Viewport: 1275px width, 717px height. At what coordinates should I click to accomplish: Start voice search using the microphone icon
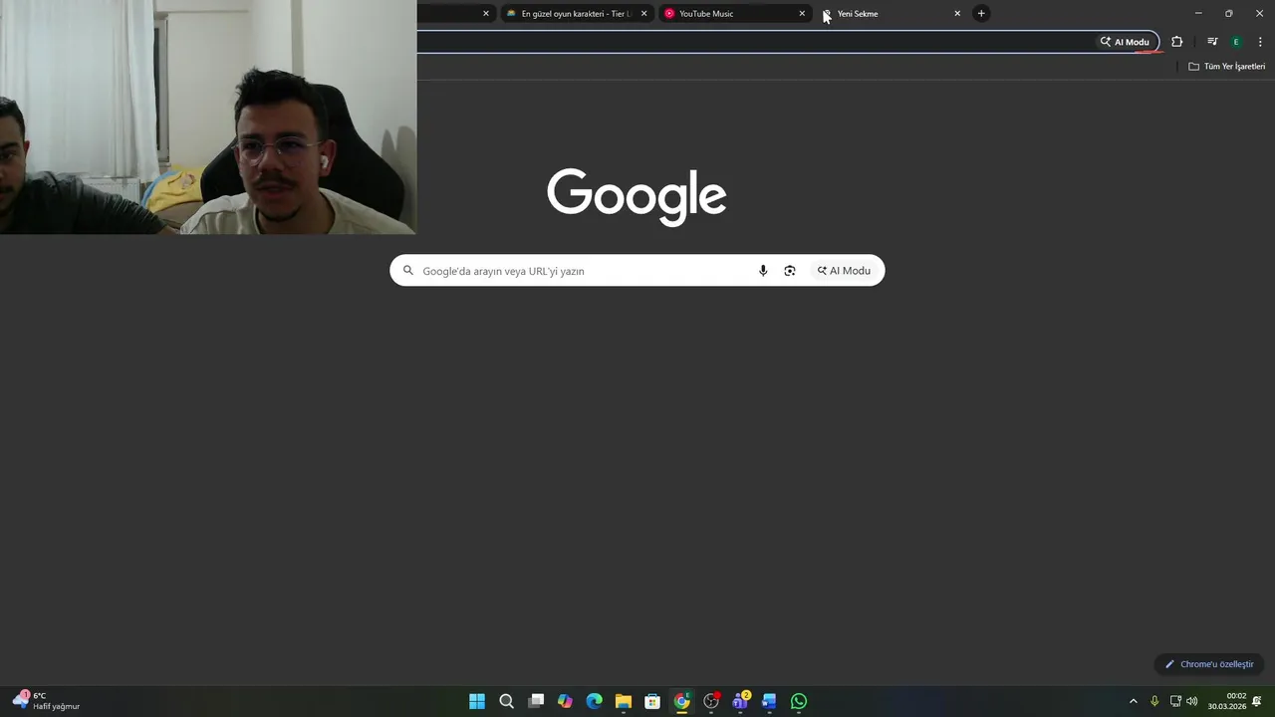pos(763,271)
